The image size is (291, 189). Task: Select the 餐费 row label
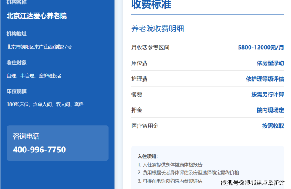pyautogui.click(x=137, y=94)
